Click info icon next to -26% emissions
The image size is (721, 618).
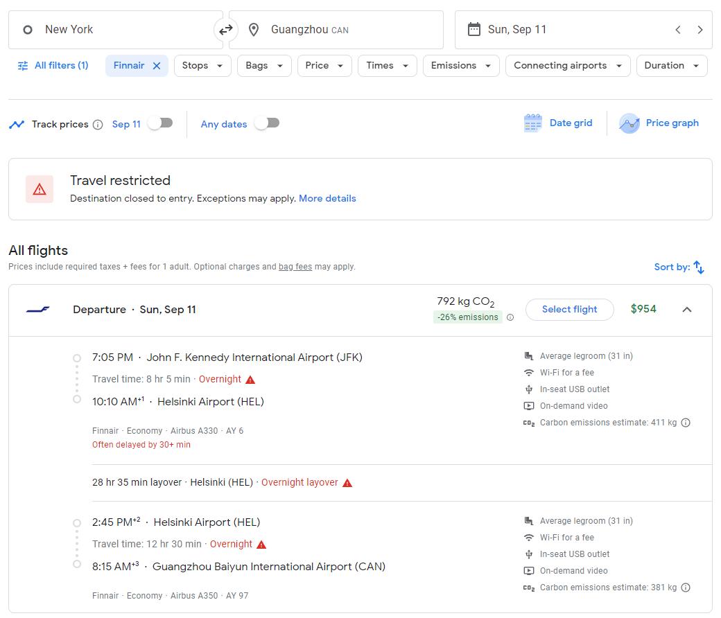pyautogui.click(x=510, y=318)
